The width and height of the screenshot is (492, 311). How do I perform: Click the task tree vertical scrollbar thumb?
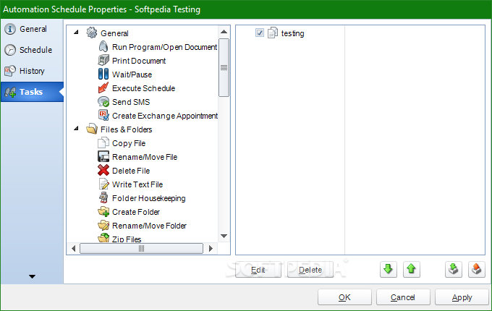pos(224,67)
